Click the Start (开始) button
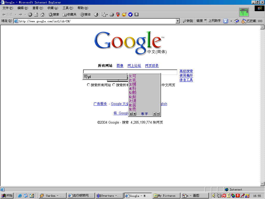The width and height of the screenshot is (265, 199). 7,196
